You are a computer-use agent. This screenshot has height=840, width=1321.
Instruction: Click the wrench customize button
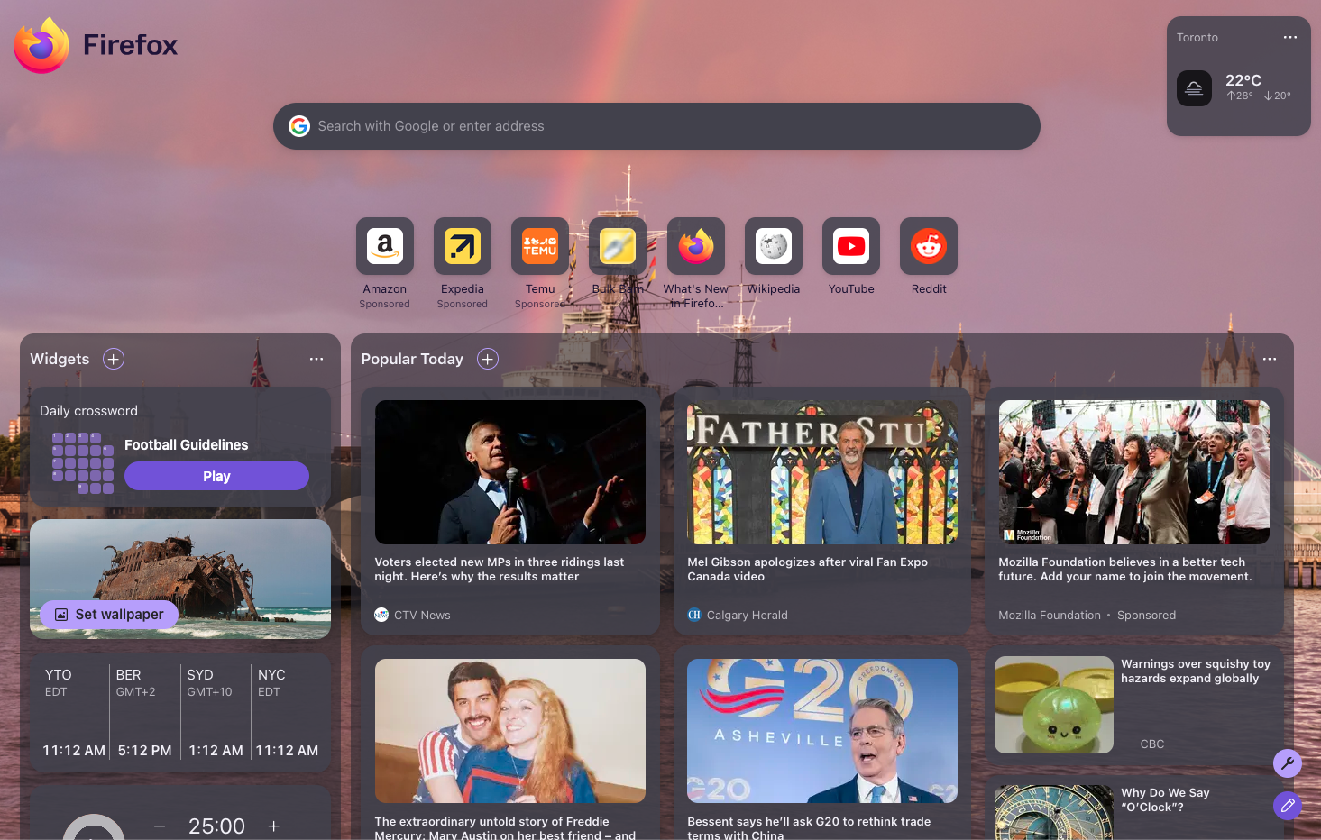point(1288,763)
